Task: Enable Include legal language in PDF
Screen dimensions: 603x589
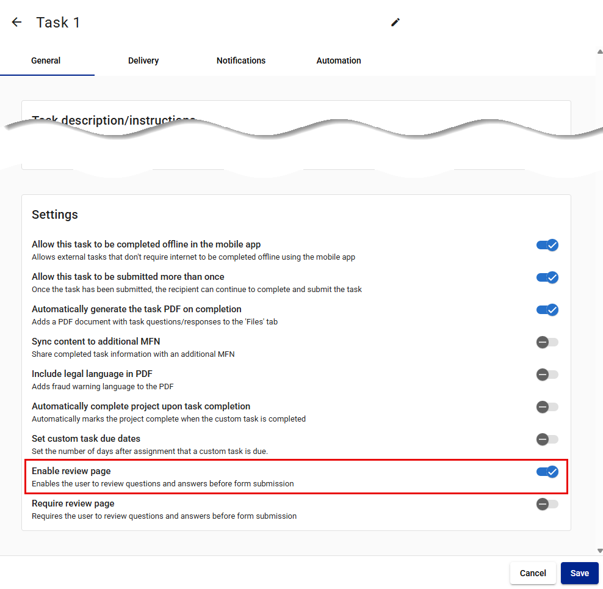Action: pos(547,374)
